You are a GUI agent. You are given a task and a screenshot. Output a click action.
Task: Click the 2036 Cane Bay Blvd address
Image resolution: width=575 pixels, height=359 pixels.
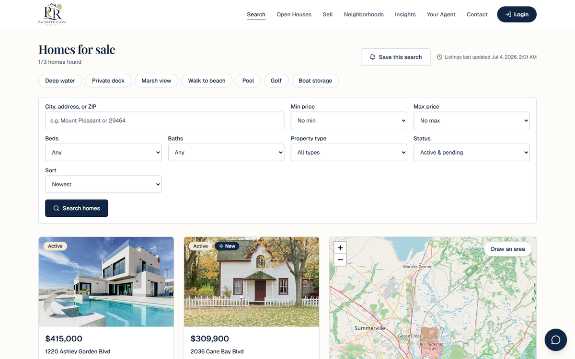coord(217,351)
